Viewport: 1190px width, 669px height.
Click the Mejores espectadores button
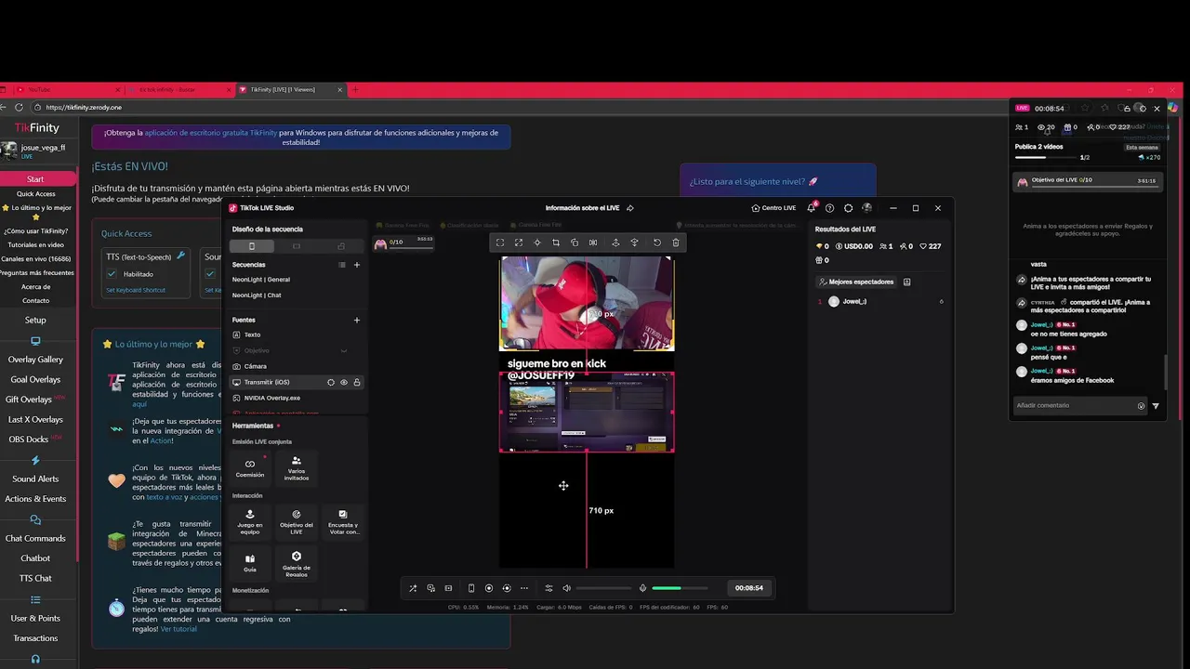855,282
